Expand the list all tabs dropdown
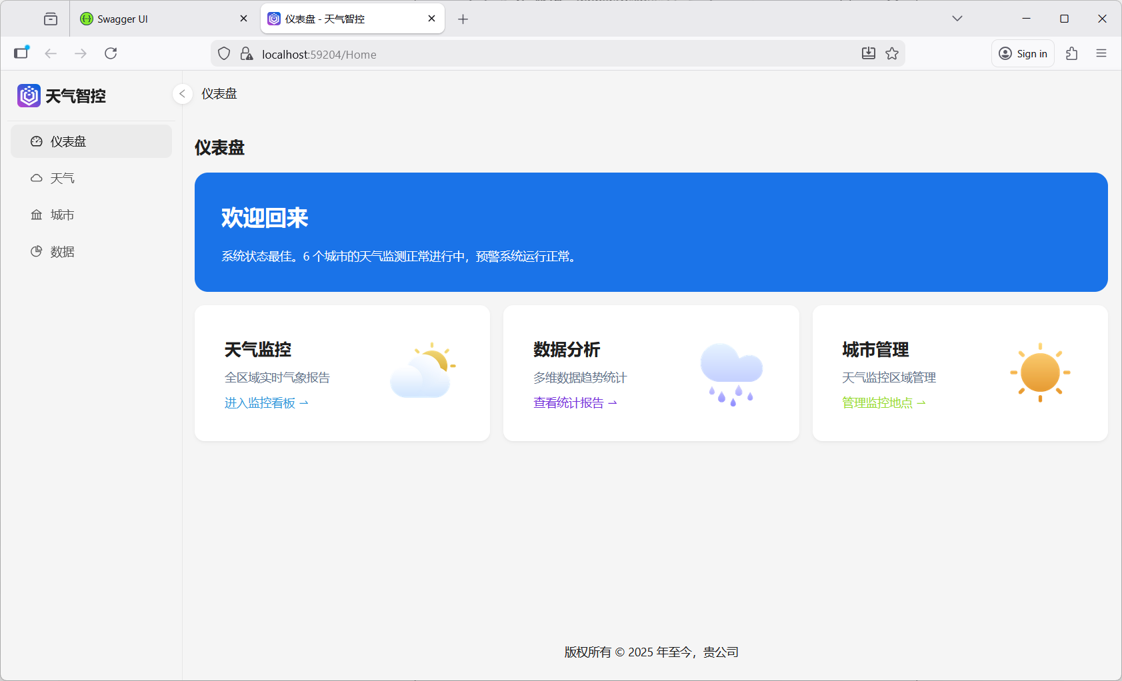This screenshot has height=681, width=1122. (x=957, y=19)
